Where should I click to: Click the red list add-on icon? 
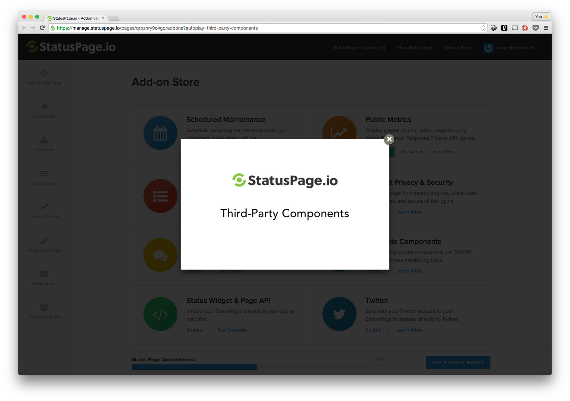point(160,196)
